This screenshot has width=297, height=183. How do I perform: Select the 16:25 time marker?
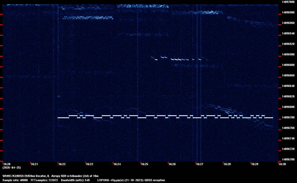[145, 164]
